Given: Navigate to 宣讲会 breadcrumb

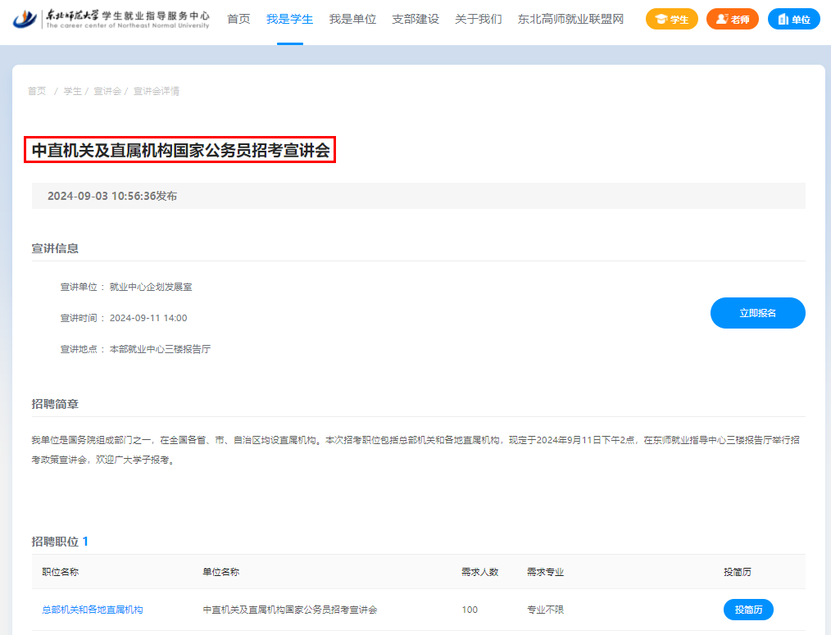Looking at the screenshot, I should coord(107,91).
